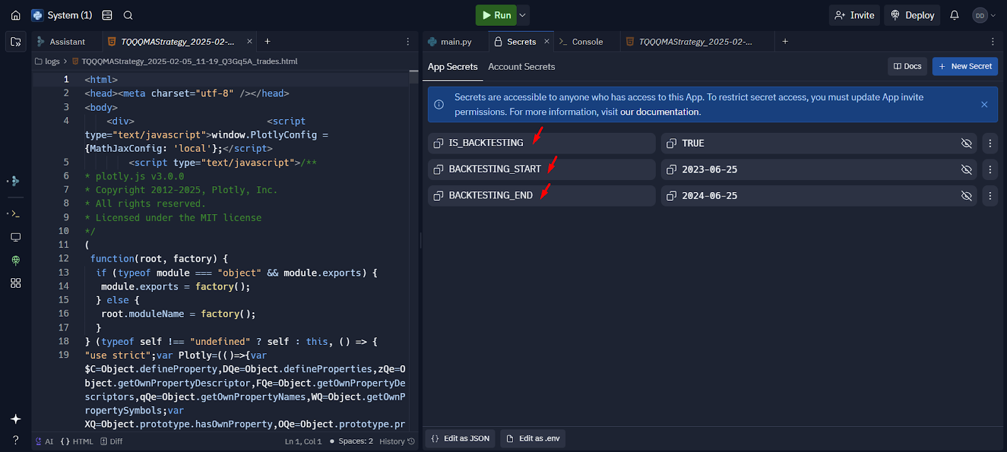Screen dimensions: 1007x452
Task: Open the Deploy button
Action: pyautogui.click(x=912, y=15)
